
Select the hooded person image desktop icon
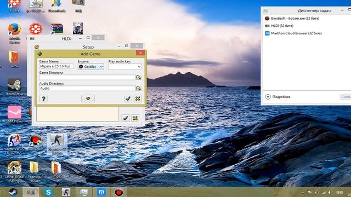78,28
